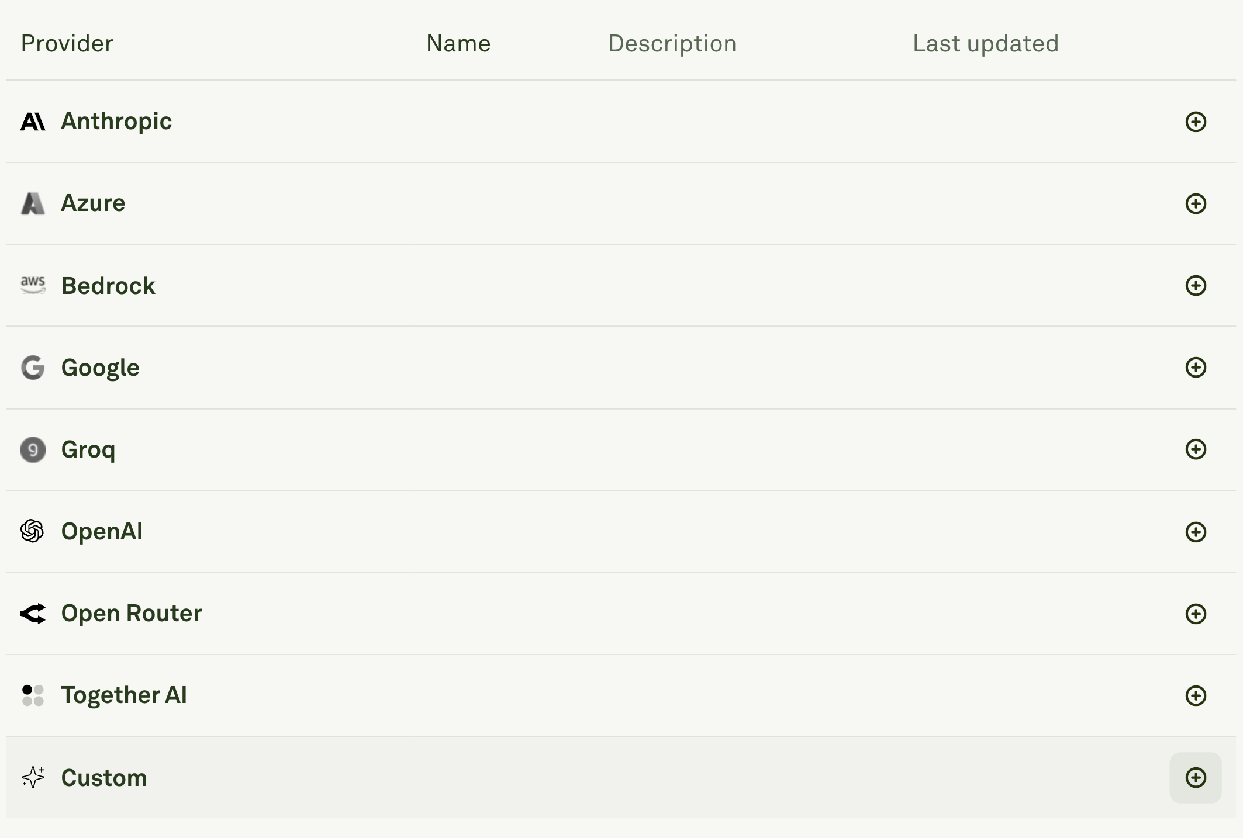Add a new Custom provider connection
Image resolution: width=1243 pixels, height=838 pixels.
tap(1197, 778)
